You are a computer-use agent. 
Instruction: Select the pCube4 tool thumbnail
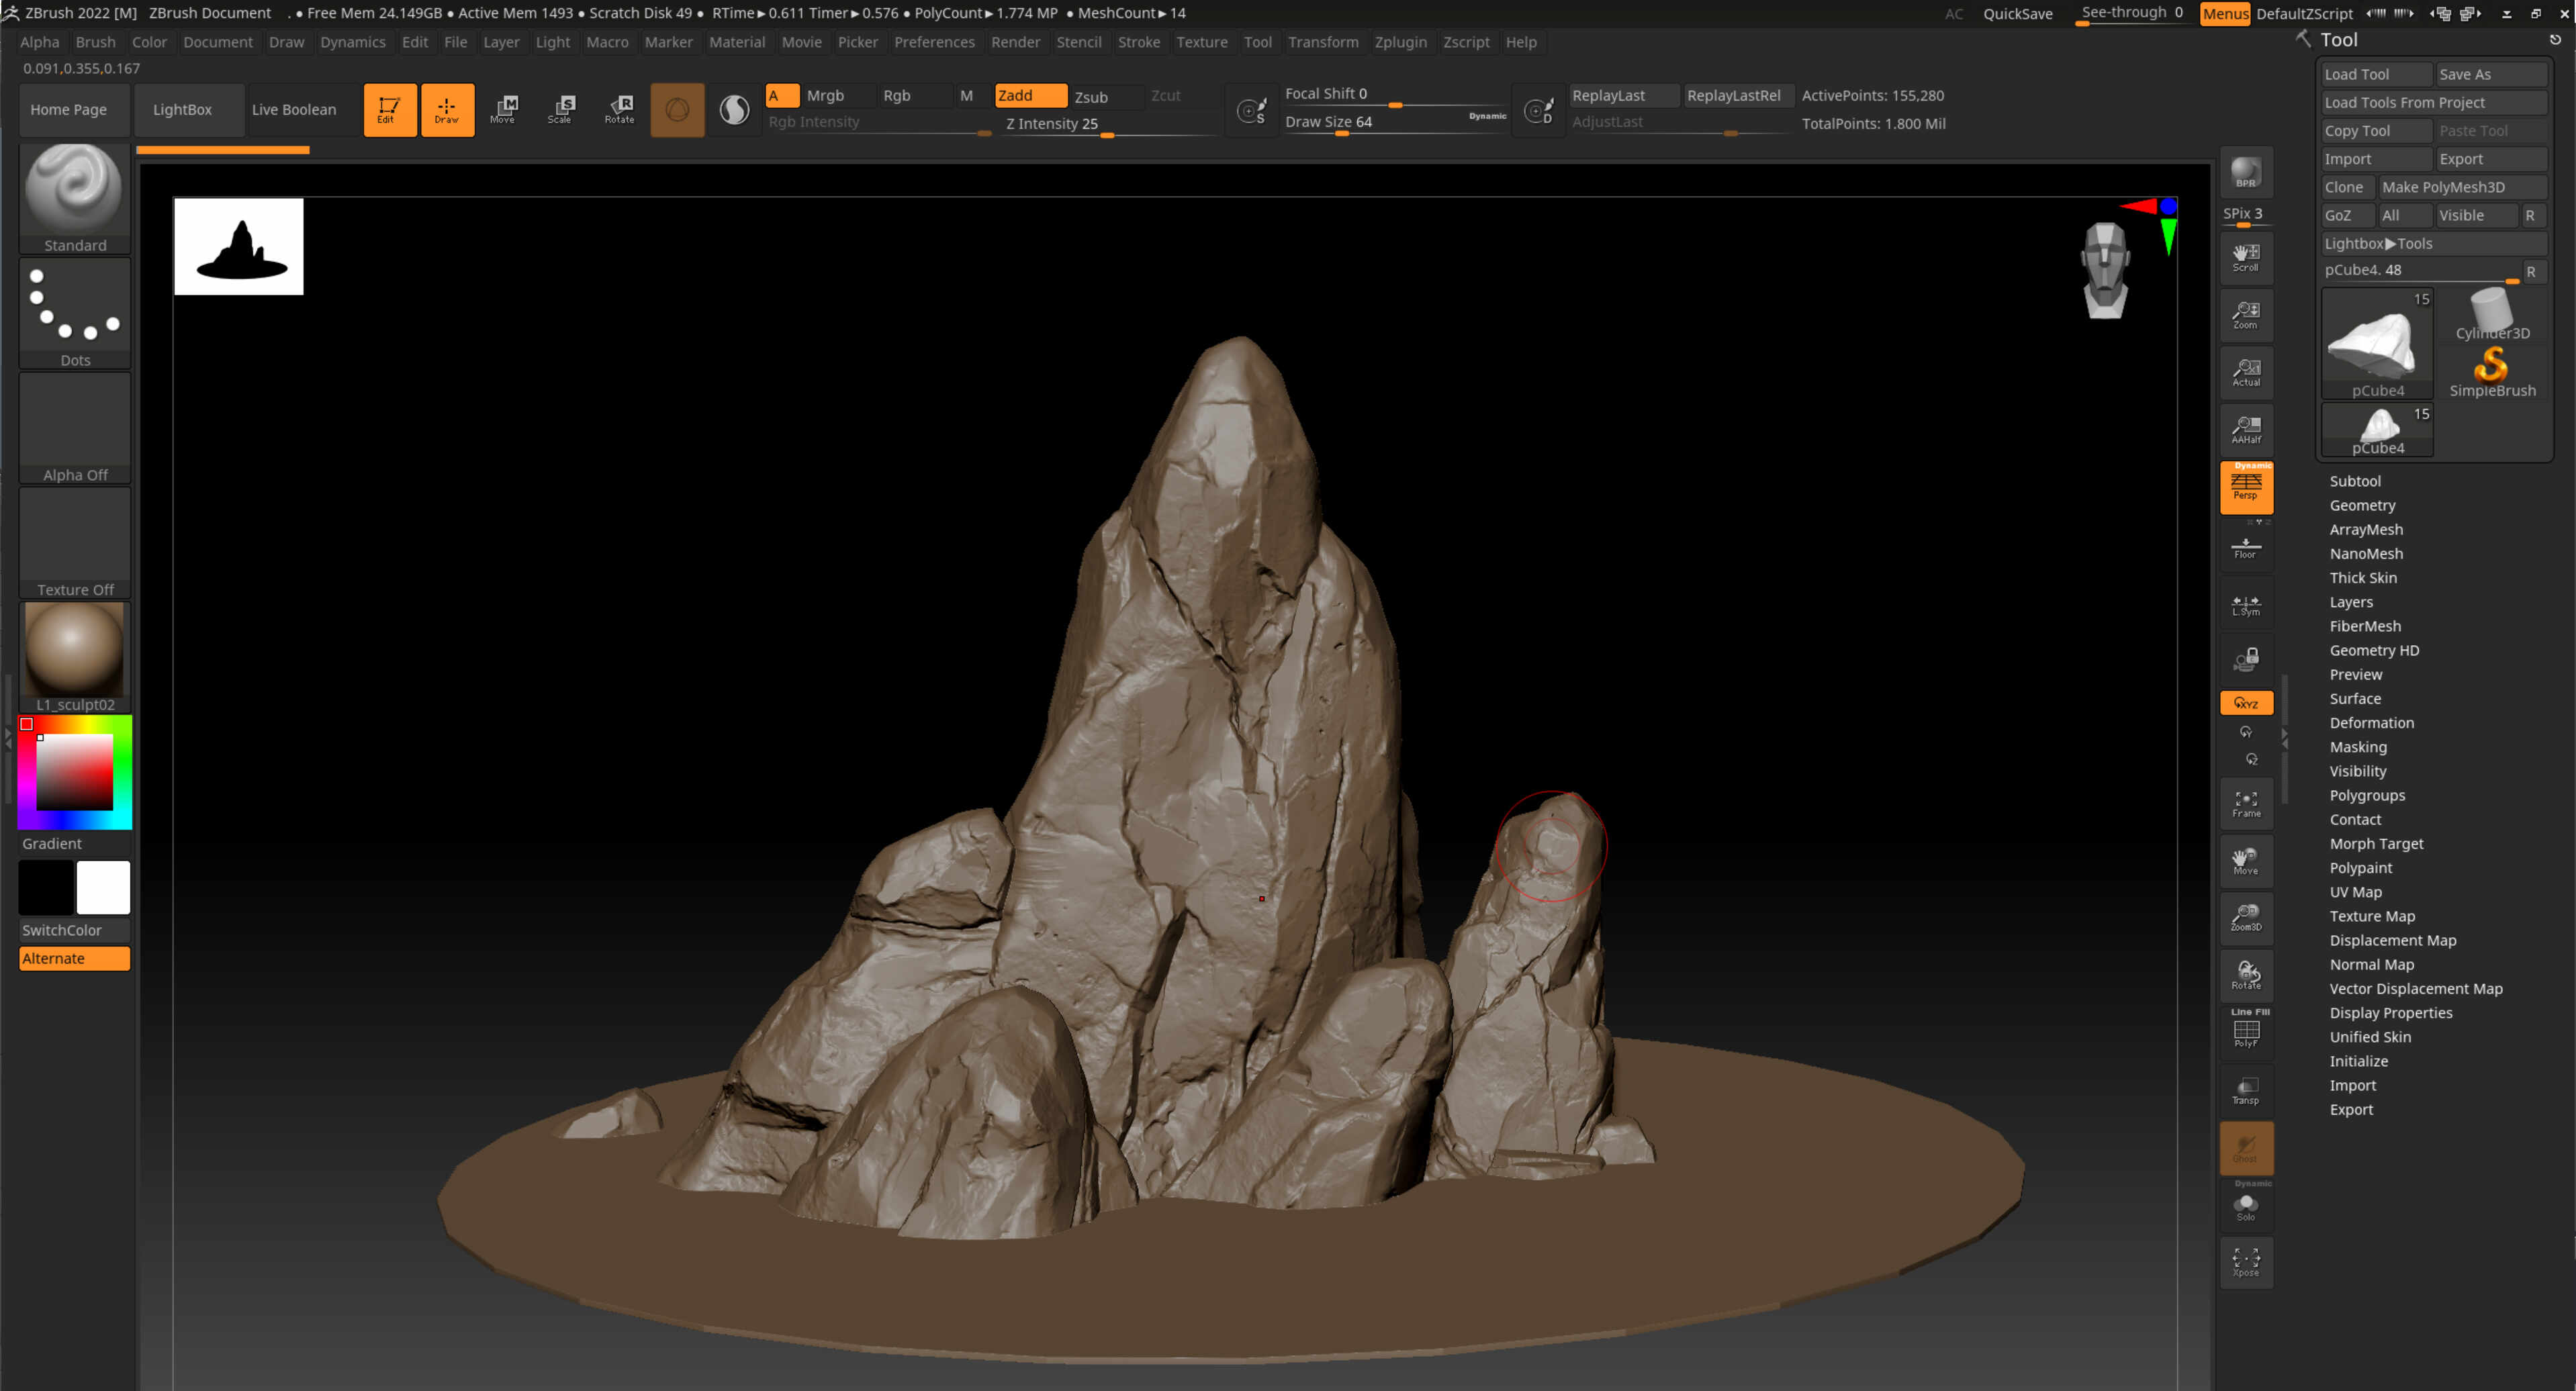(2377, 343)
